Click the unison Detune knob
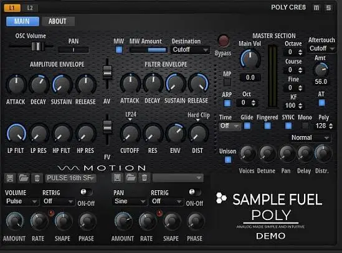 267,154
